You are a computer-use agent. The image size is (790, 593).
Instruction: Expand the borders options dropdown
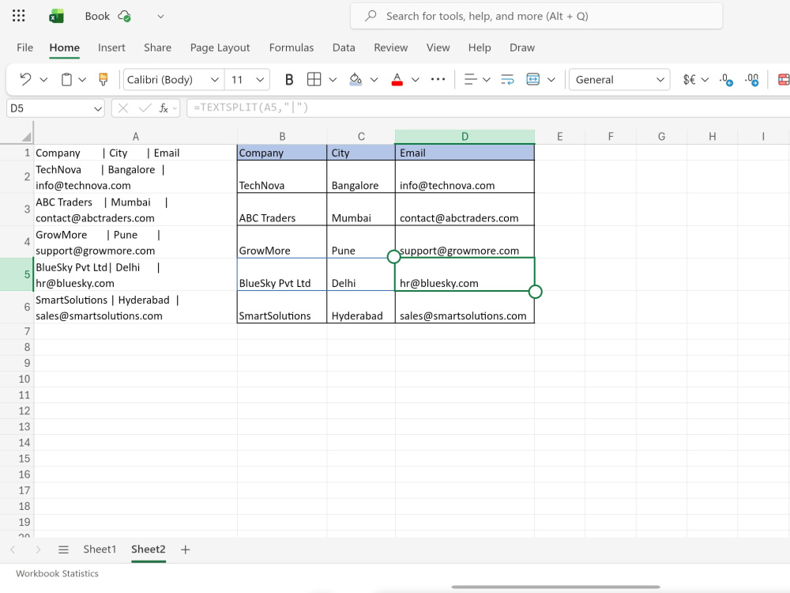[x=333, y=80]
